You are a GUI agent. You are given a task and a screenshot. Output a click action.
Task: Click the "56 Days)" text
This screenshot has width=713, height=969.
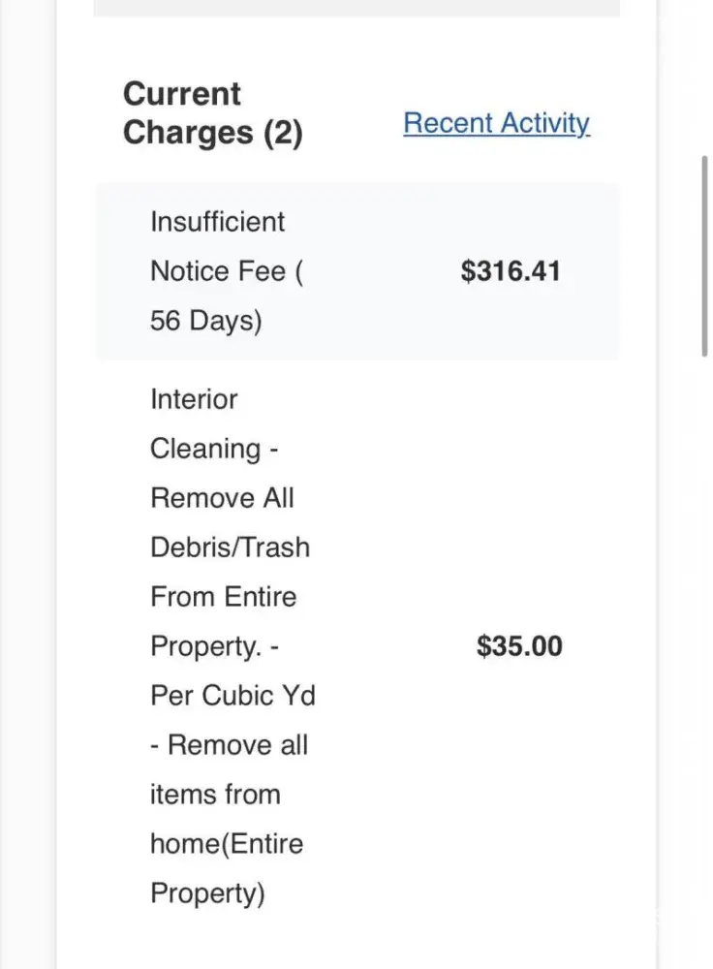205,321
